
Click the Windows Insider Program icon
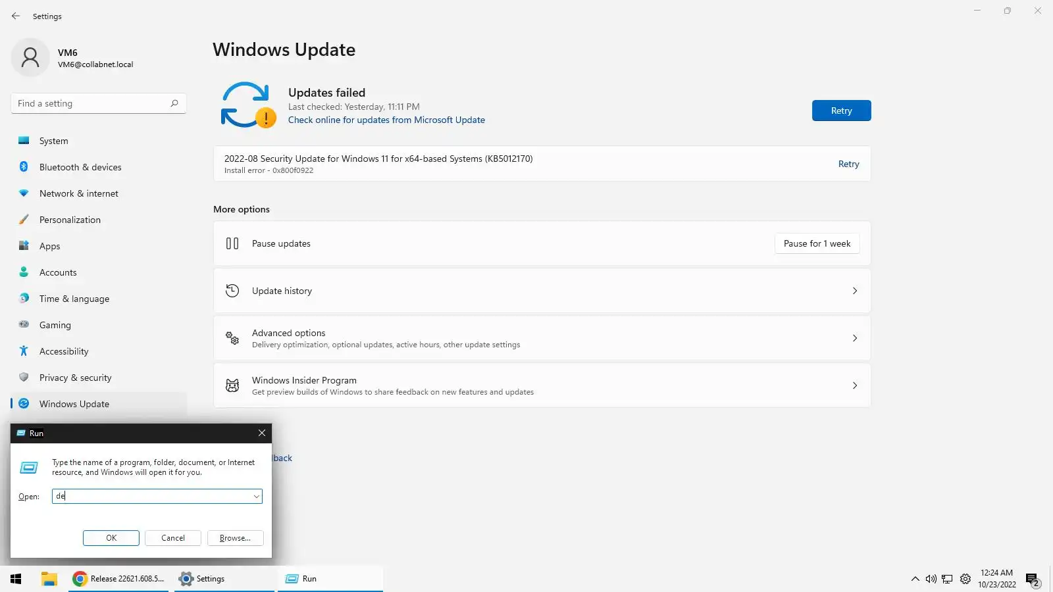click(x=232, y=385)
